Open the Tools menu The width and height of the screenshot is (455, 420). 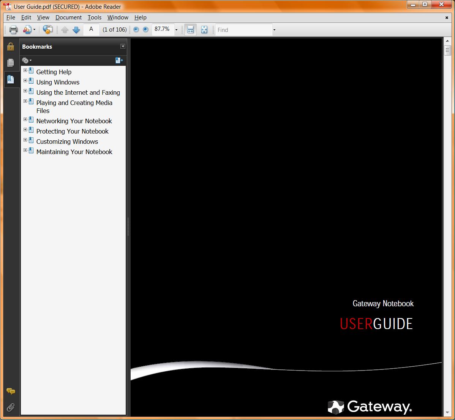pos(95,17)
